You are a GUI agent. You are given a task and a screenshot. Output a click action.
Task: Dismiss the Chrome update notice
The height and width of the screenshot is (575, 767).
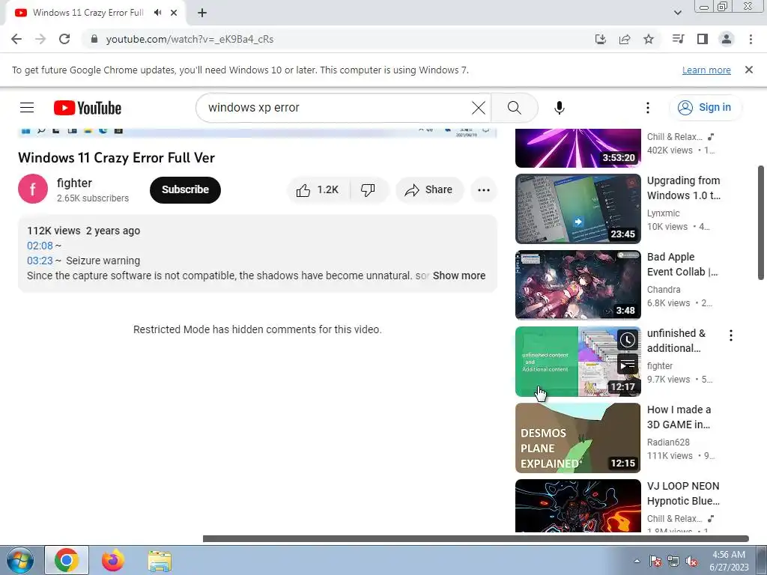click(x=749, y=70)
